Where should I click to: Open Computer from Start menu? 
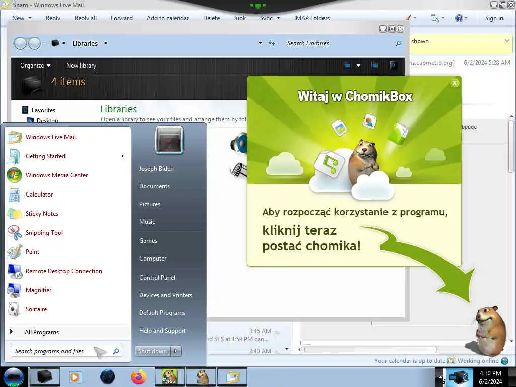click(x=153, y=259)
